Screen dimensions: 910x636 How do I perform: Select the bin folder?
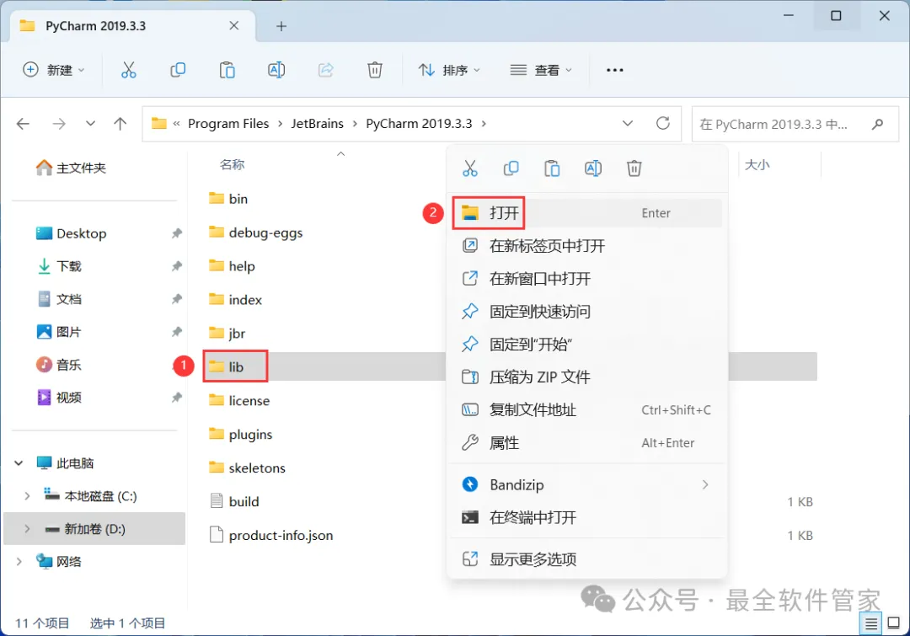228,199
